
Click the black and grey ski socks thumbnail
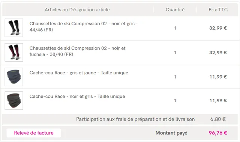click(x=14, y=28)
